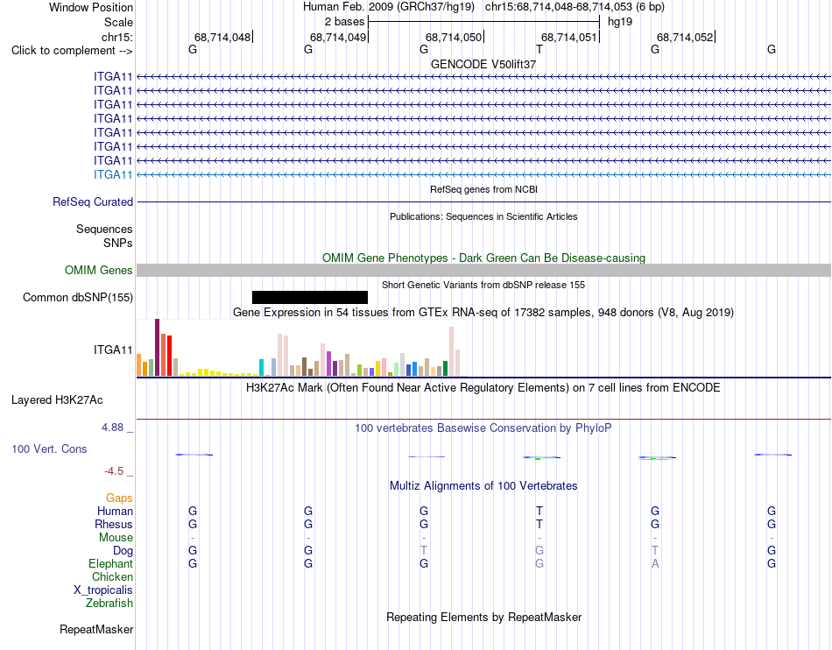Click the dark green bar in GTEx chart

point(445,368)
